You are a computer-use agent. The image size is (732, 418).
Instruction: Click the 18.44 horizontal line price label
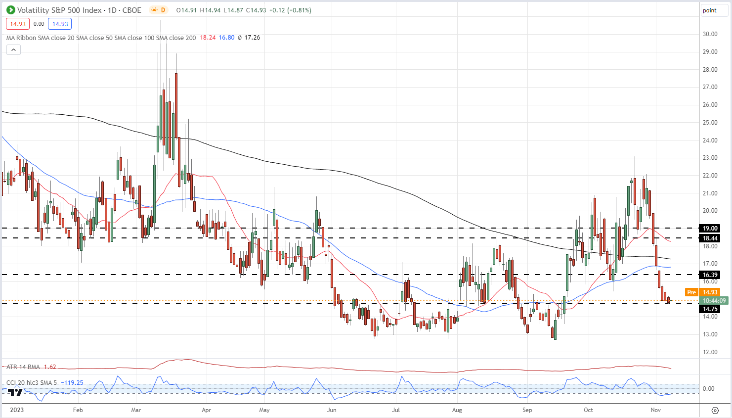[x=710, y=238]
